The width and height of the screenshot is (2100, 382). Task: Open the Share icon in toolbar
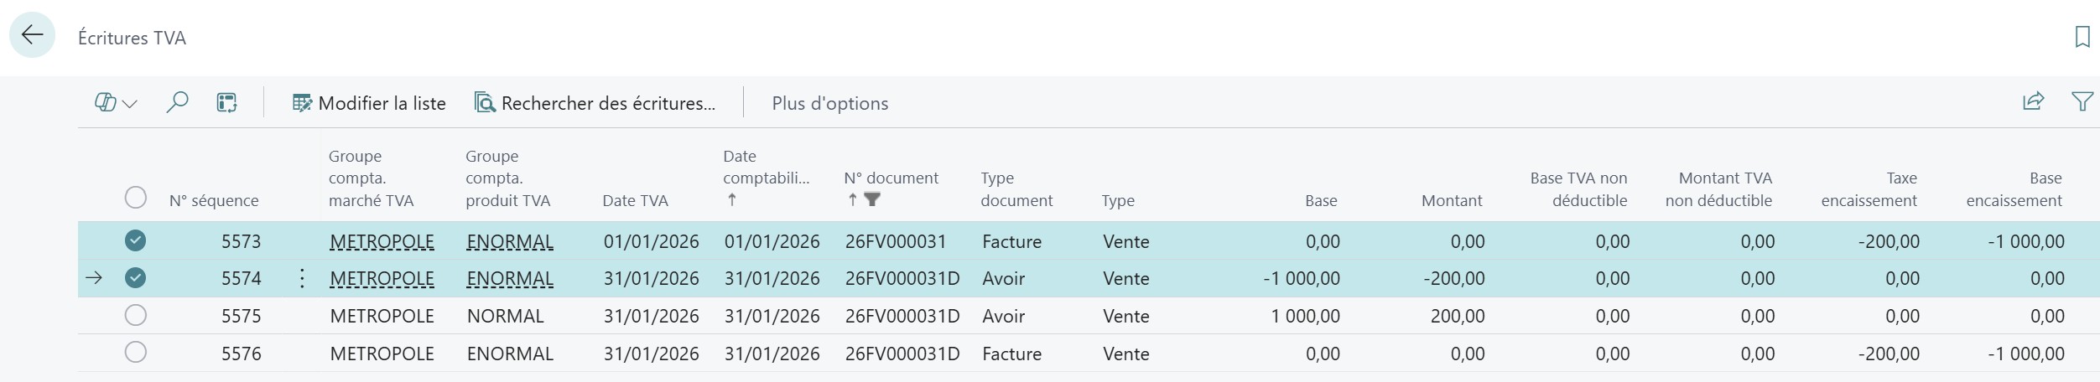click(x=2033, y=102)
